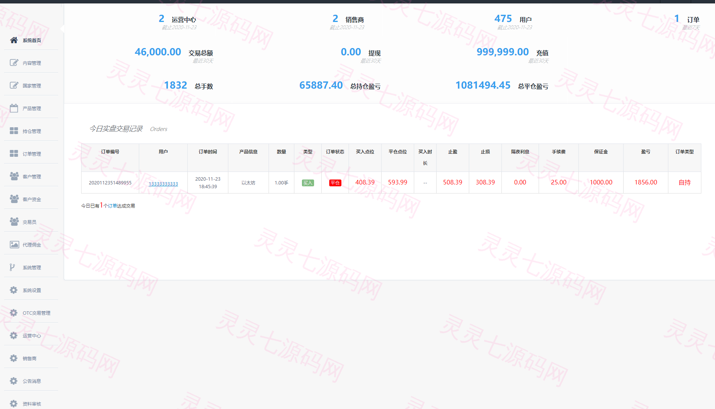Click the grid icon beside 持仓管理
Screen dimensions: 715x409
(14, 131)
